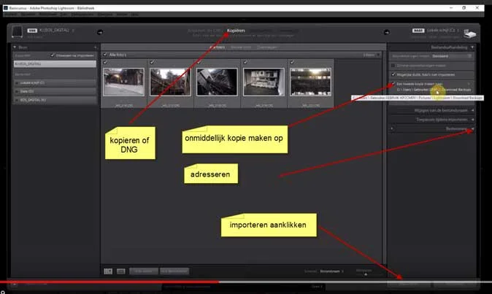Select the Kopiëren import mode
Image resolution: width=492 pixels, height=294 pixels.
[236, 31]
